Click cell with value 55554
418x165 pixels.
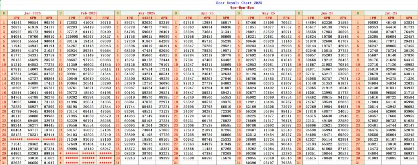tap(33, 41)
